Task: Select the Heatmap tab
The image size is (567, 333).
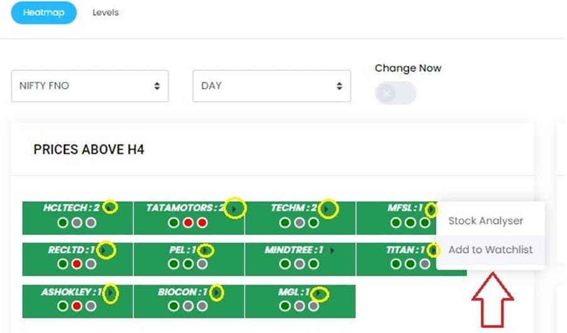Action: click(44, 13)
